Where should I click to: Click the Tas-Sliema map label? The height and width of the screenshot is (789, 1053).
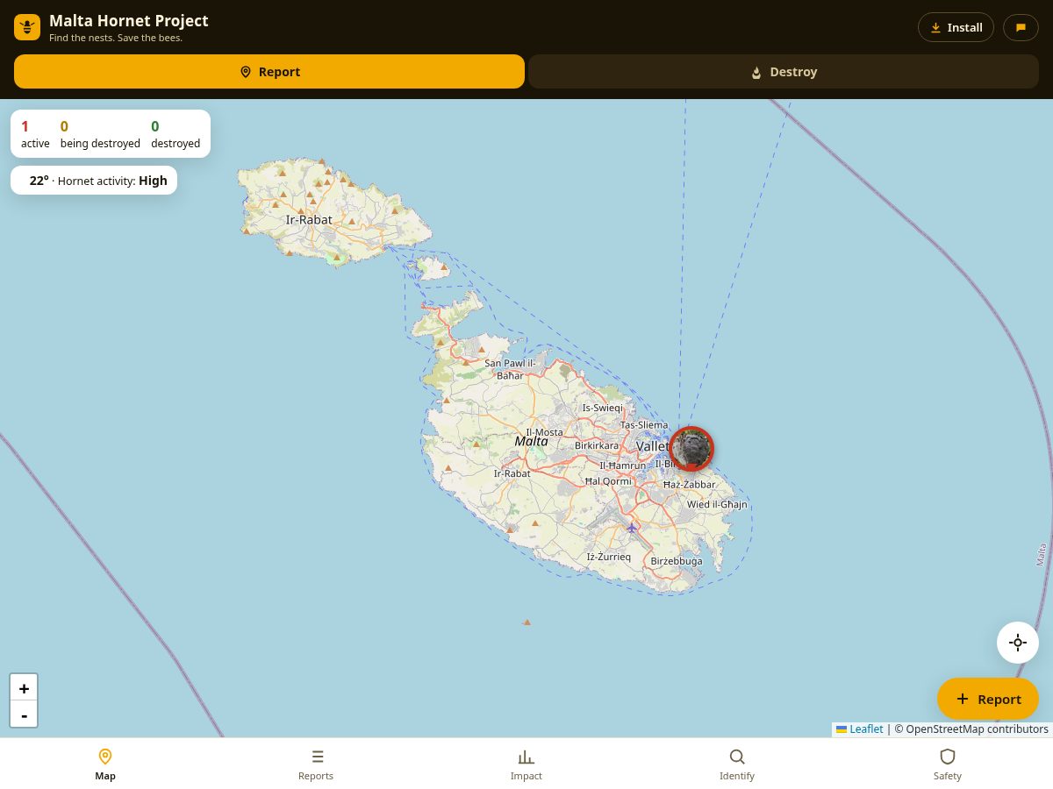(644, 424)
